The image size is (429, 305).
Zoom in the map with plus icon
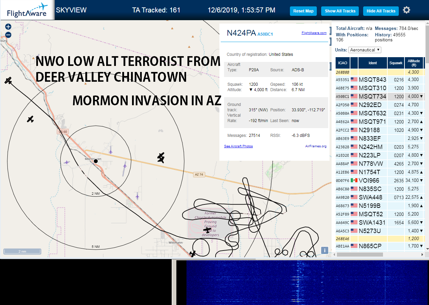coord(8,27)
